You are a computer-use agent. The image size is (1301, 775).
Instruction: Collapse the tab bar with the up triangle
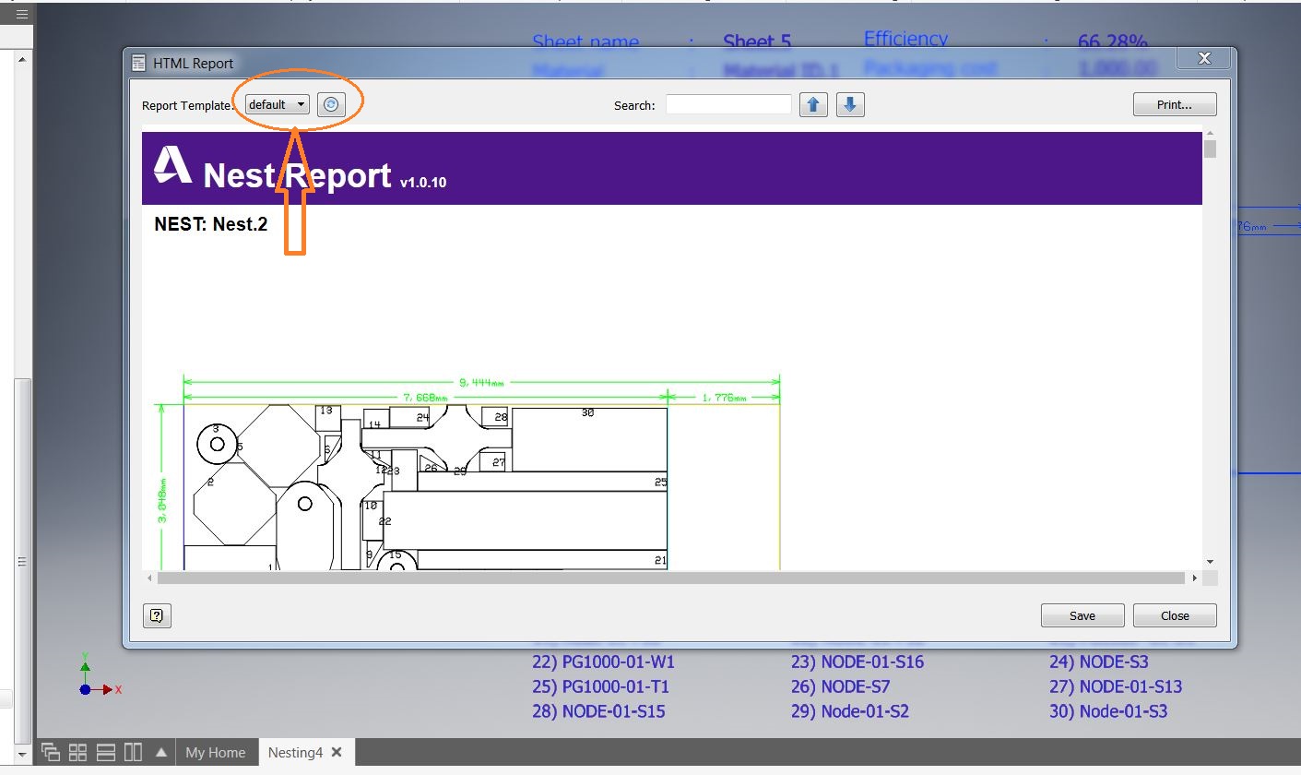[x=161, y=752]
